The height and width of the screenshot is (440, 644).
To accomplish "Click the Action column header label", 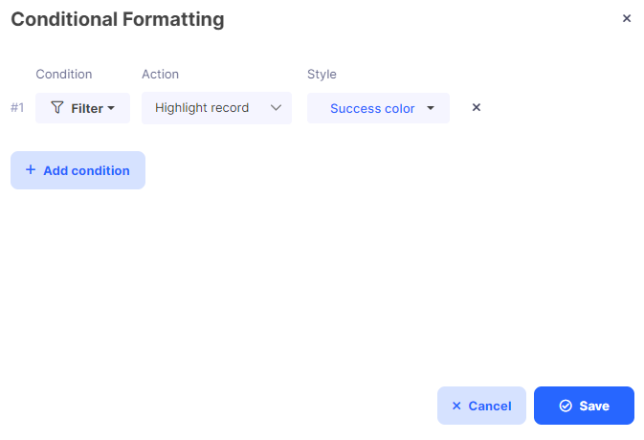I will click(x=160, y=75).
